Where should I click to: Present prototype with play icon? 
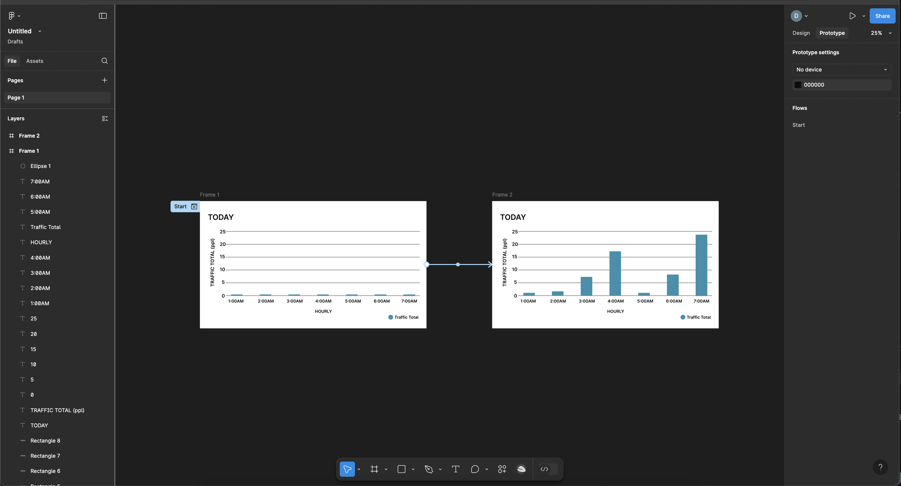[852, 16]
